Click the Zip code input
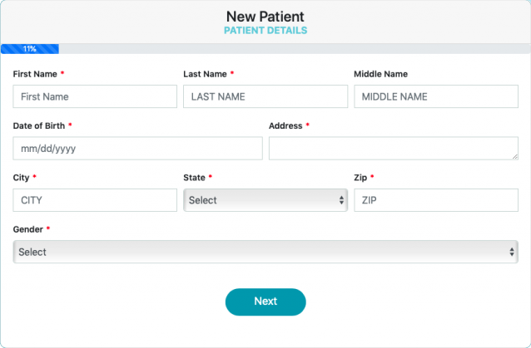The width and height of the screenshot is (531, 348). (435, 200)
